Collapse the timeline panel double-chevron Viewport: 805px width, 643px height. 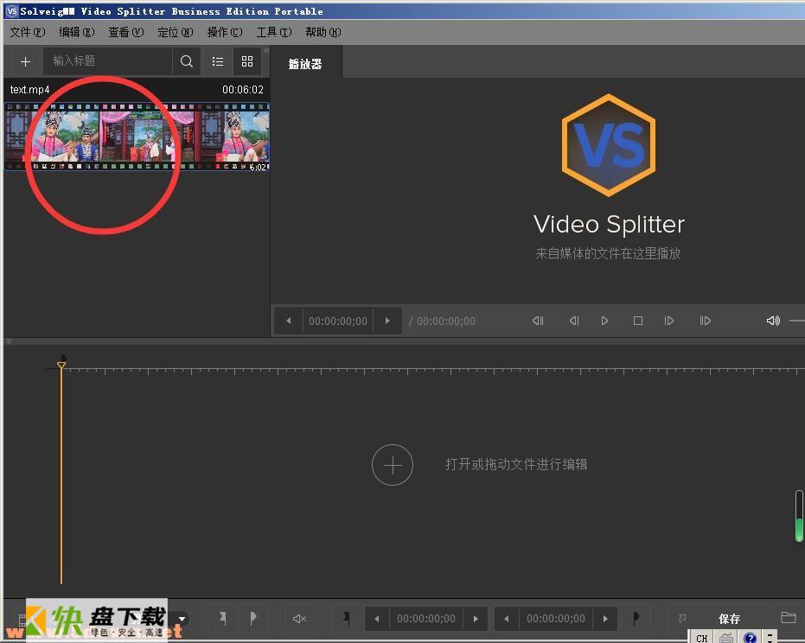tap(9, 341)
